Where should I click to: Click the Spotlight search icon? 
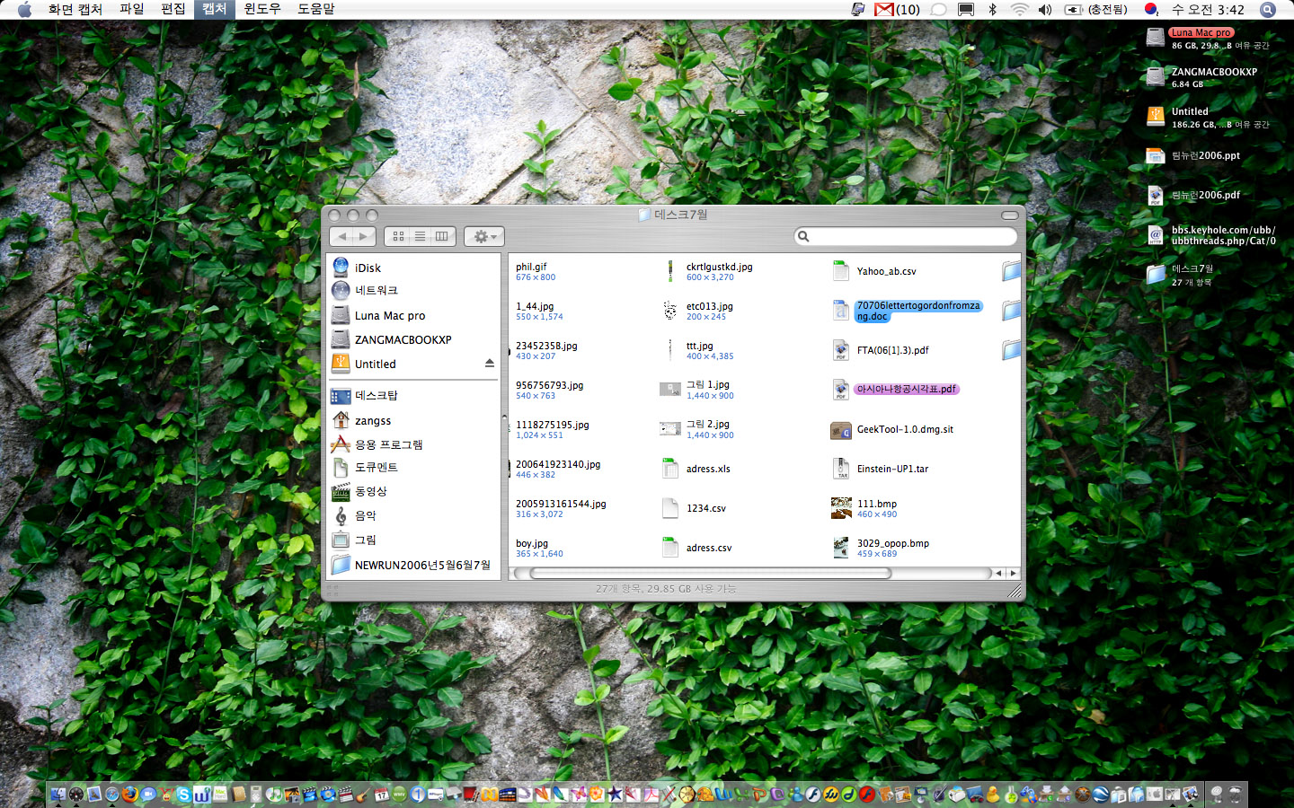pyautogui.click(x=1268, y=9)
